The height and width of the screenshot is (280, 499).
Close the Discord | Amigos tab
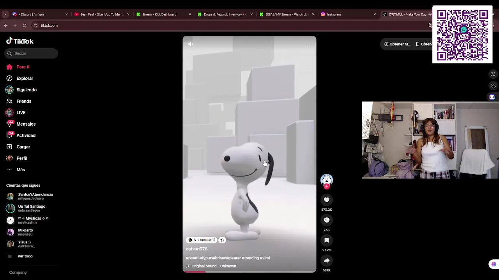[66, 14]
